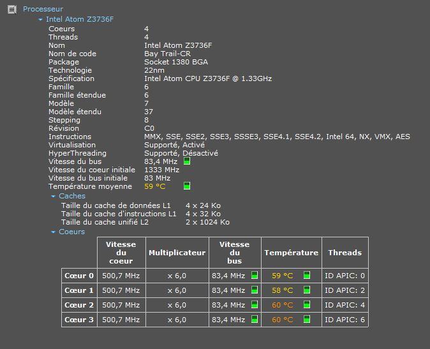Click the 'Température' column header
430x349 pixels.
coord(291,253)
